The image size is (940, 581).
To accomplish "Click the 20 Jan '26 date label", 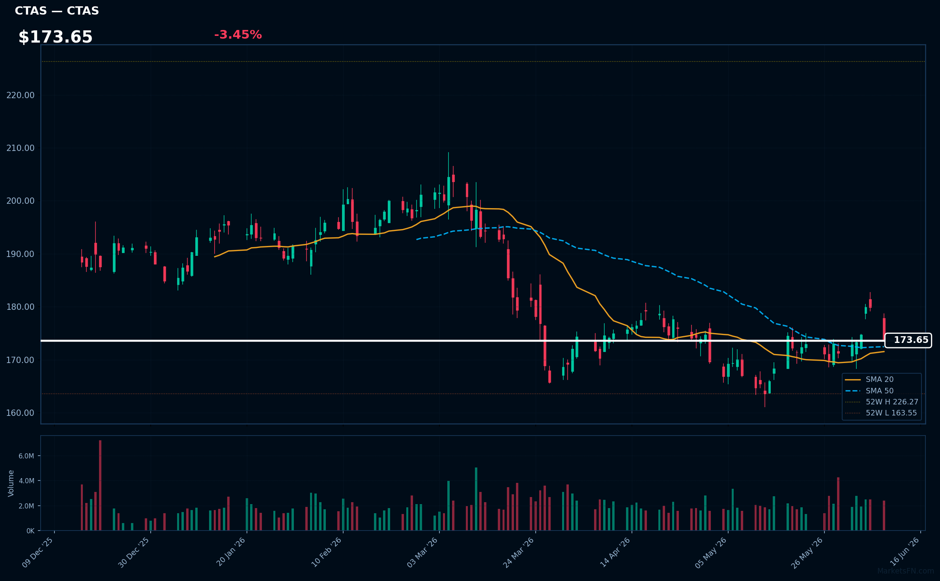I will pos(231,552).
